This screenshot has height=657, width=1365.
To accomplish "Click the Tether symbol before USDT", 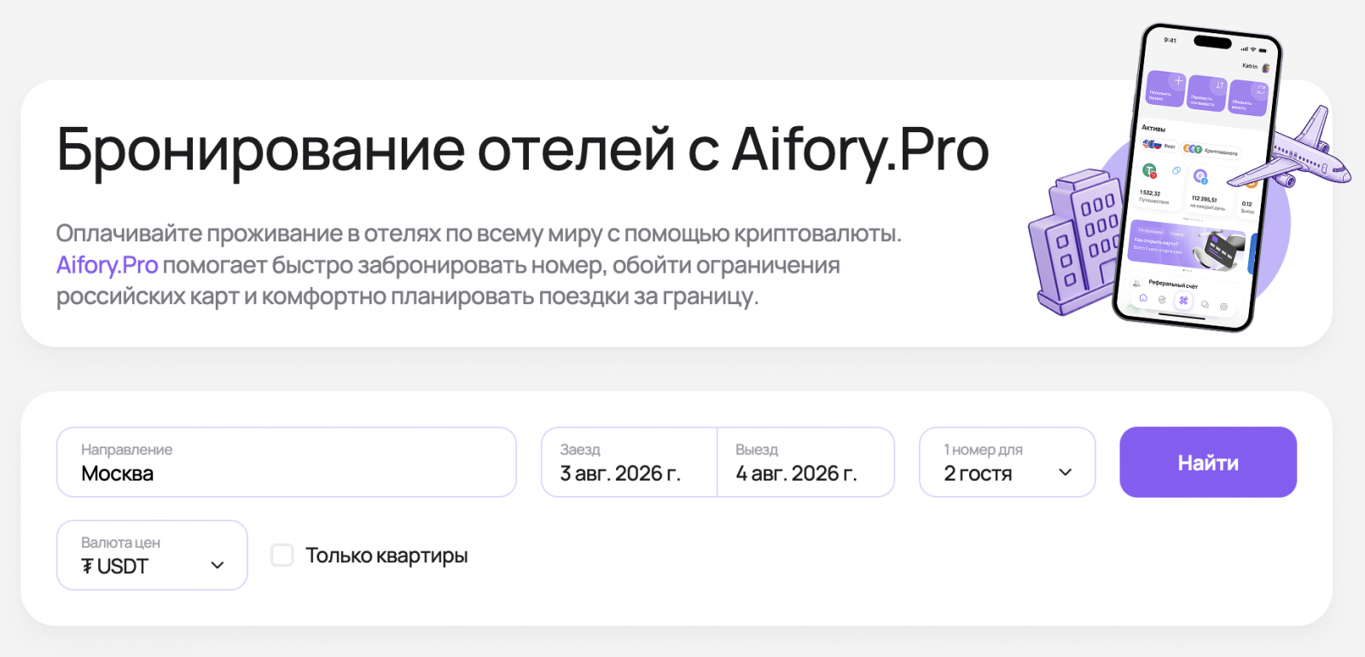I will pyautogui.click(x=87, y=567).
